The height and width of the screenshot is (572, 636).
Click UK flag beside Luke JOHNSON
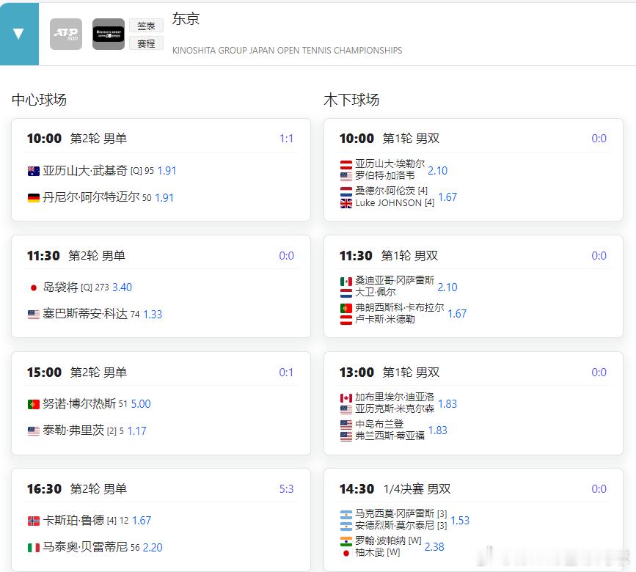tap(346, 204)
